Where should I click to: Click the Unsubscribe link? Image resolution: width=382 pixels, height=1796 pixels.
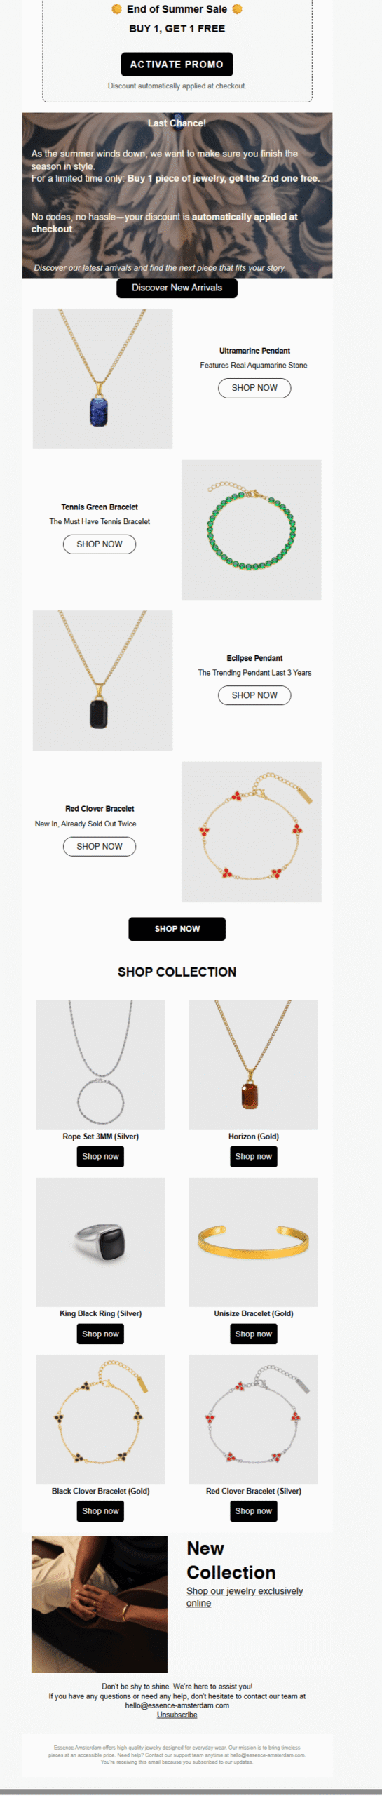177,1715
